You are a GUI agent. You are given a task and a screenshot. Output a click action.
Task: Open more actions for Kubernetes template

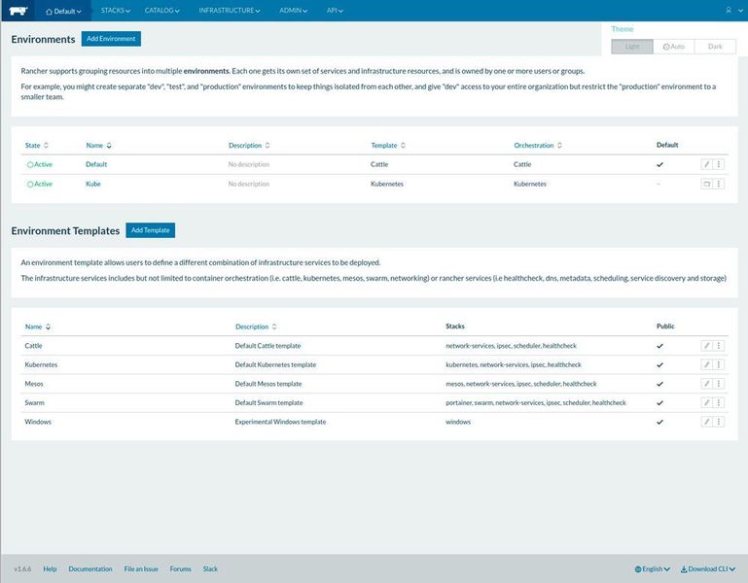[x=719, y=364]
